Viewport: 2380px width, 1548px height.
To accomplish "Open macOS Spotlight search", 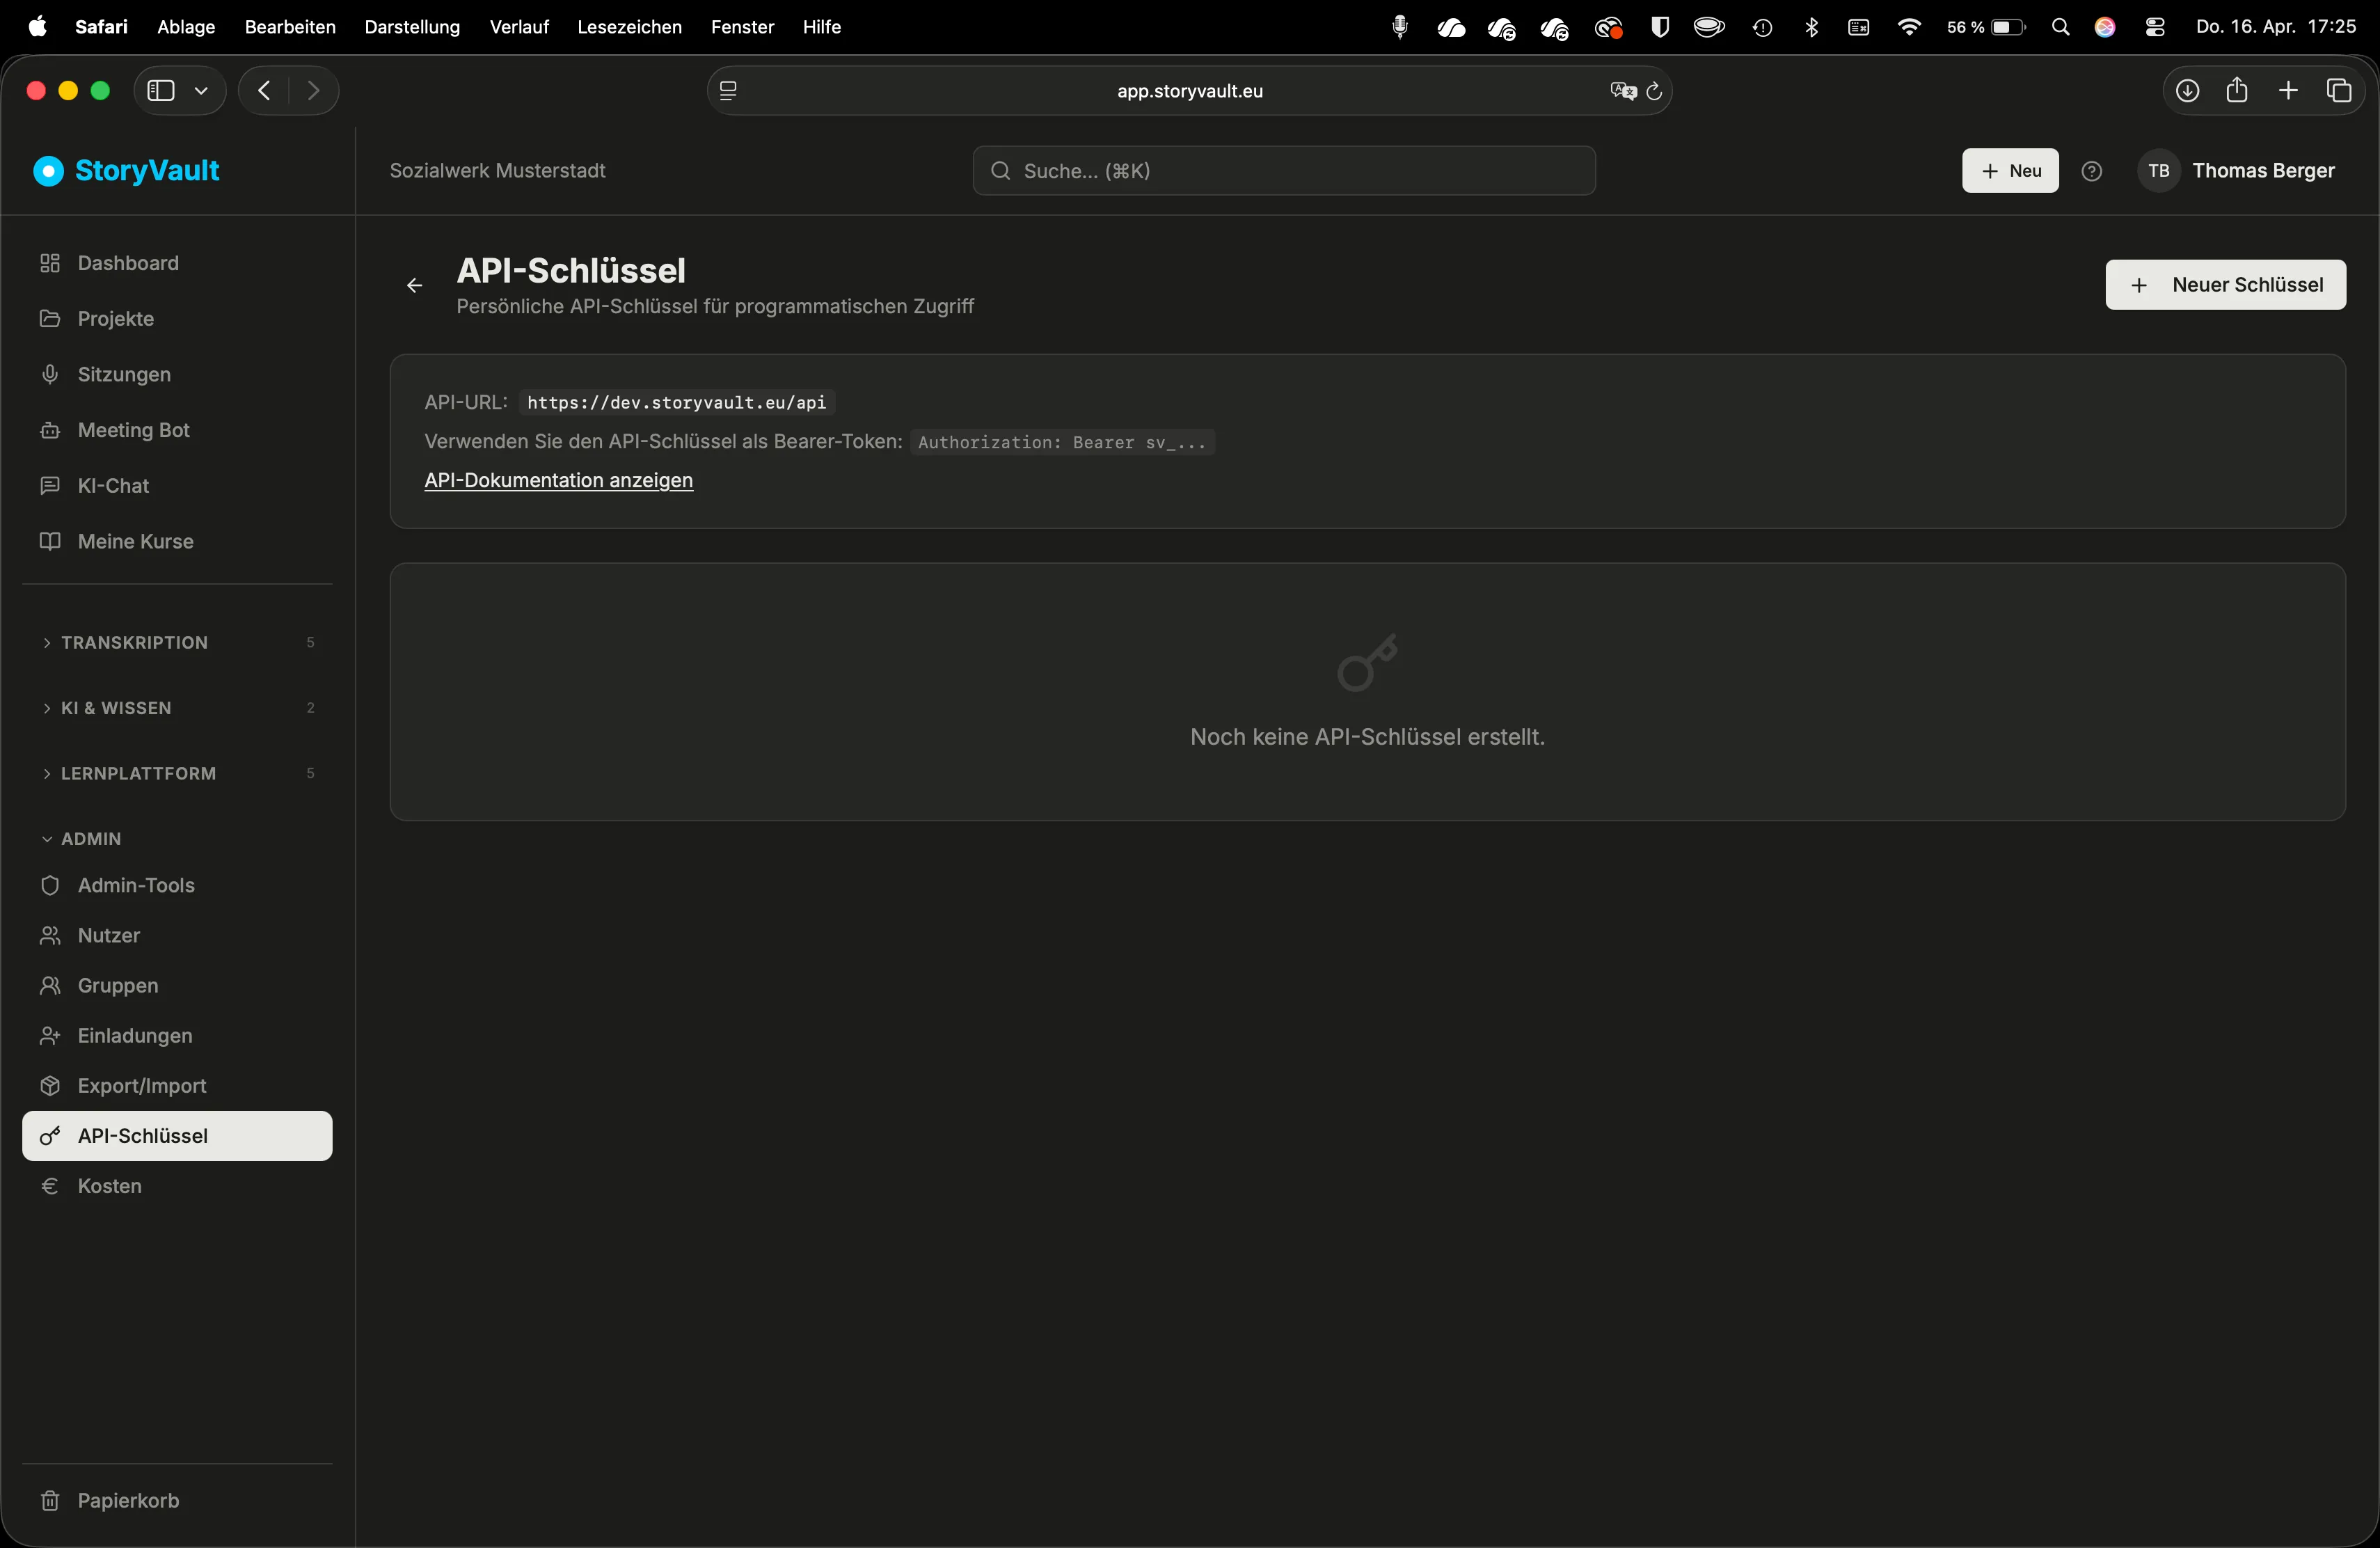I will point(2060,27).
